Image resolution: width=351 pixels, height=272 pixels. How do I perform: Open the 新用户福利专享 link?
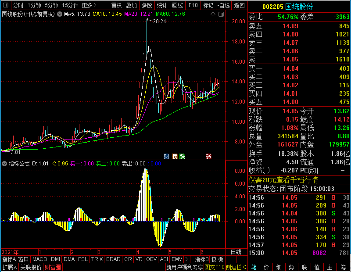(x=184, y=267)
